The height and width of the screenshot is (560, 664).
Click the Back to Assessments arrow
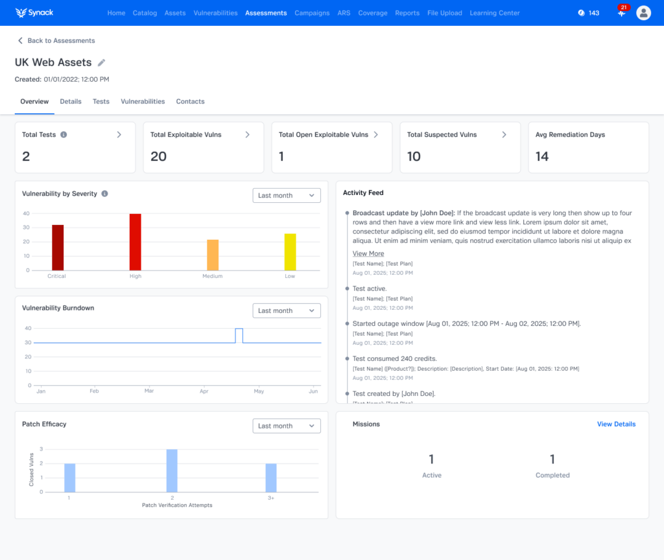tap(20, 41)
